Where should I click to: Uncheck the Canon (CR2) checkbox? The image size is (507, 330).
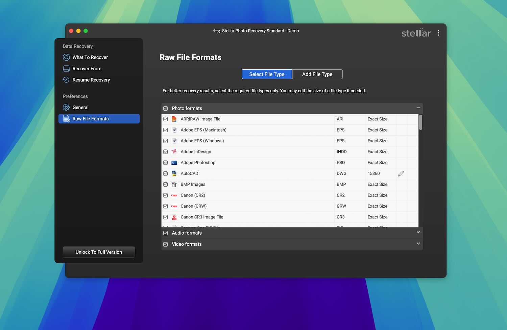[x=166, y=195]
